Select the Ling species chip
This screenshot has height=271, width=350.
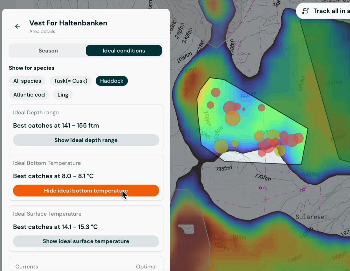tap(63, 95)
